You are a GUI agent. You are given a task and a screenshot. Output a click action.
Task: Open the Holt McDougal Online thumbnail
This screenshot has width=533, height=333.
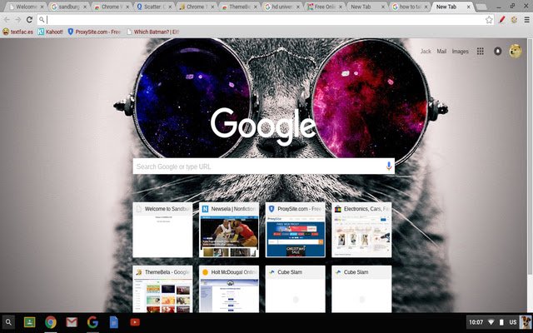point(229,289)
